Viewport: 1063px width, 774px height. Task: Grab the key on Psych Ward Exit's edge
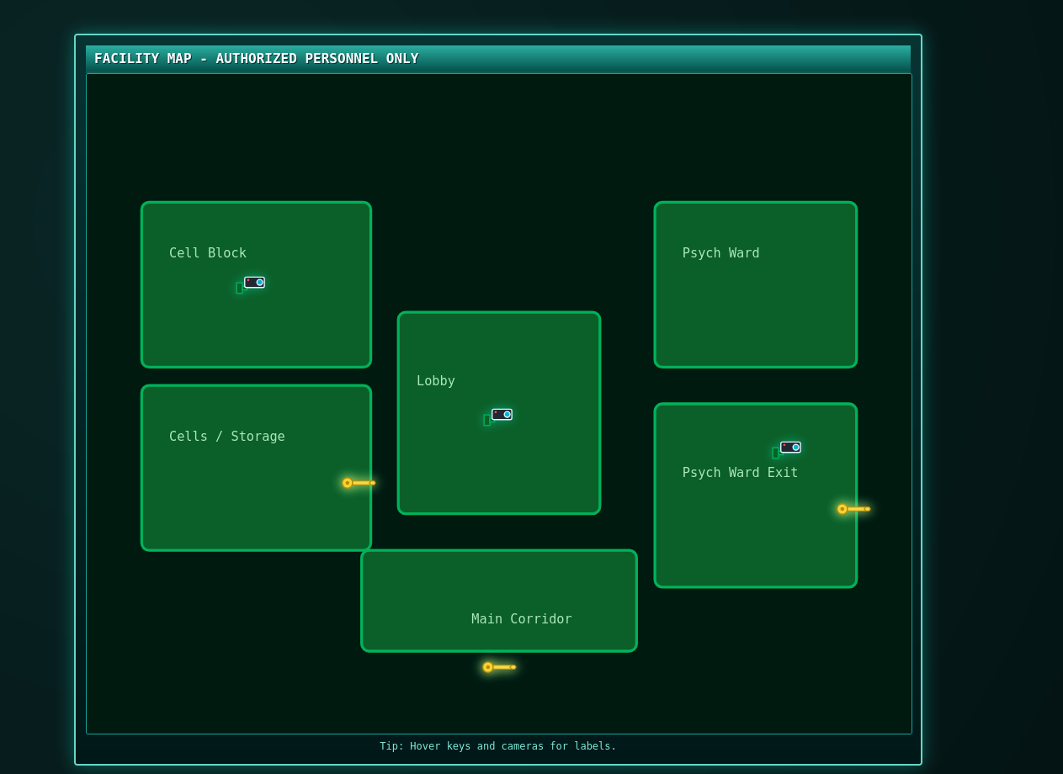[853, 509]
